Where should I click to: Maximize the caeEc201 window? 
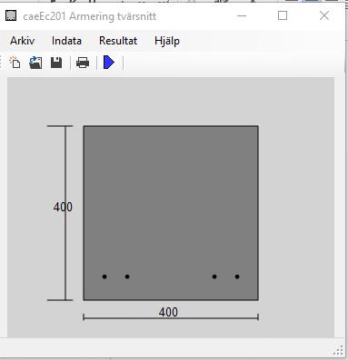(x=283, y=15)
